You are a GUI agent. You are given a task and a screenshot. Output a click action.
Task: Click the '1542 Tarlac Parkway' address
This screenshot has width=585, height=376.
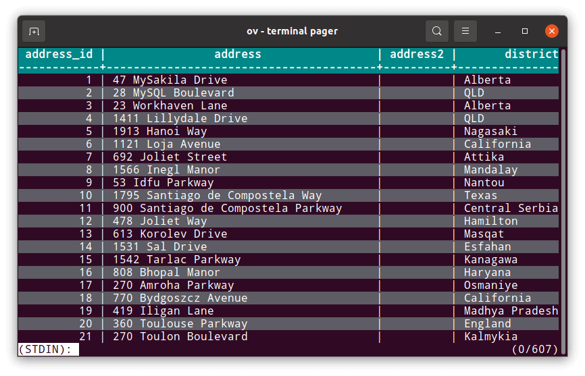[x=177, y=260]
